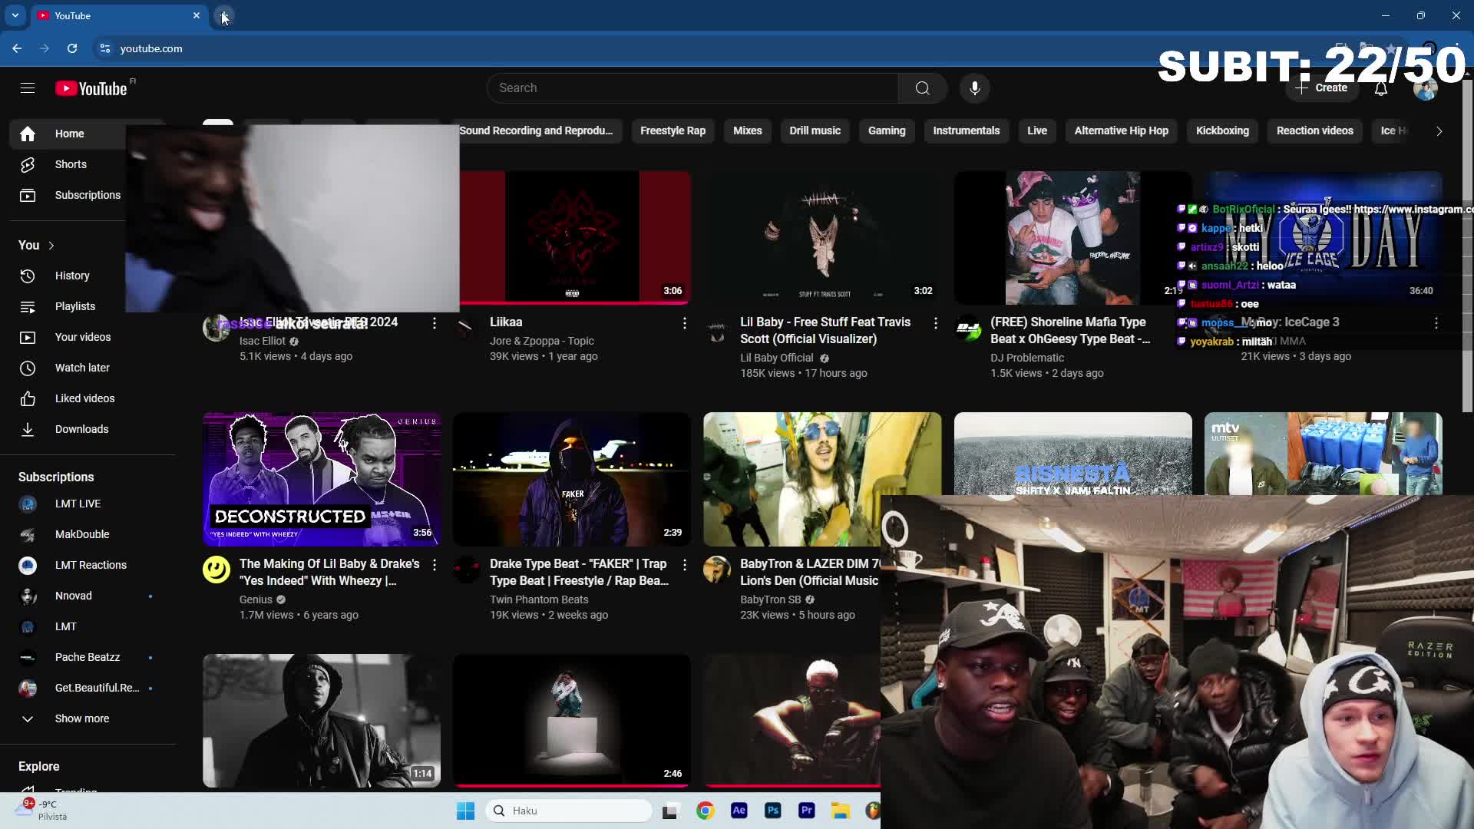Go back with browser back arrow
This screenshot has width=1474, height=829.
tap(17, 48)
